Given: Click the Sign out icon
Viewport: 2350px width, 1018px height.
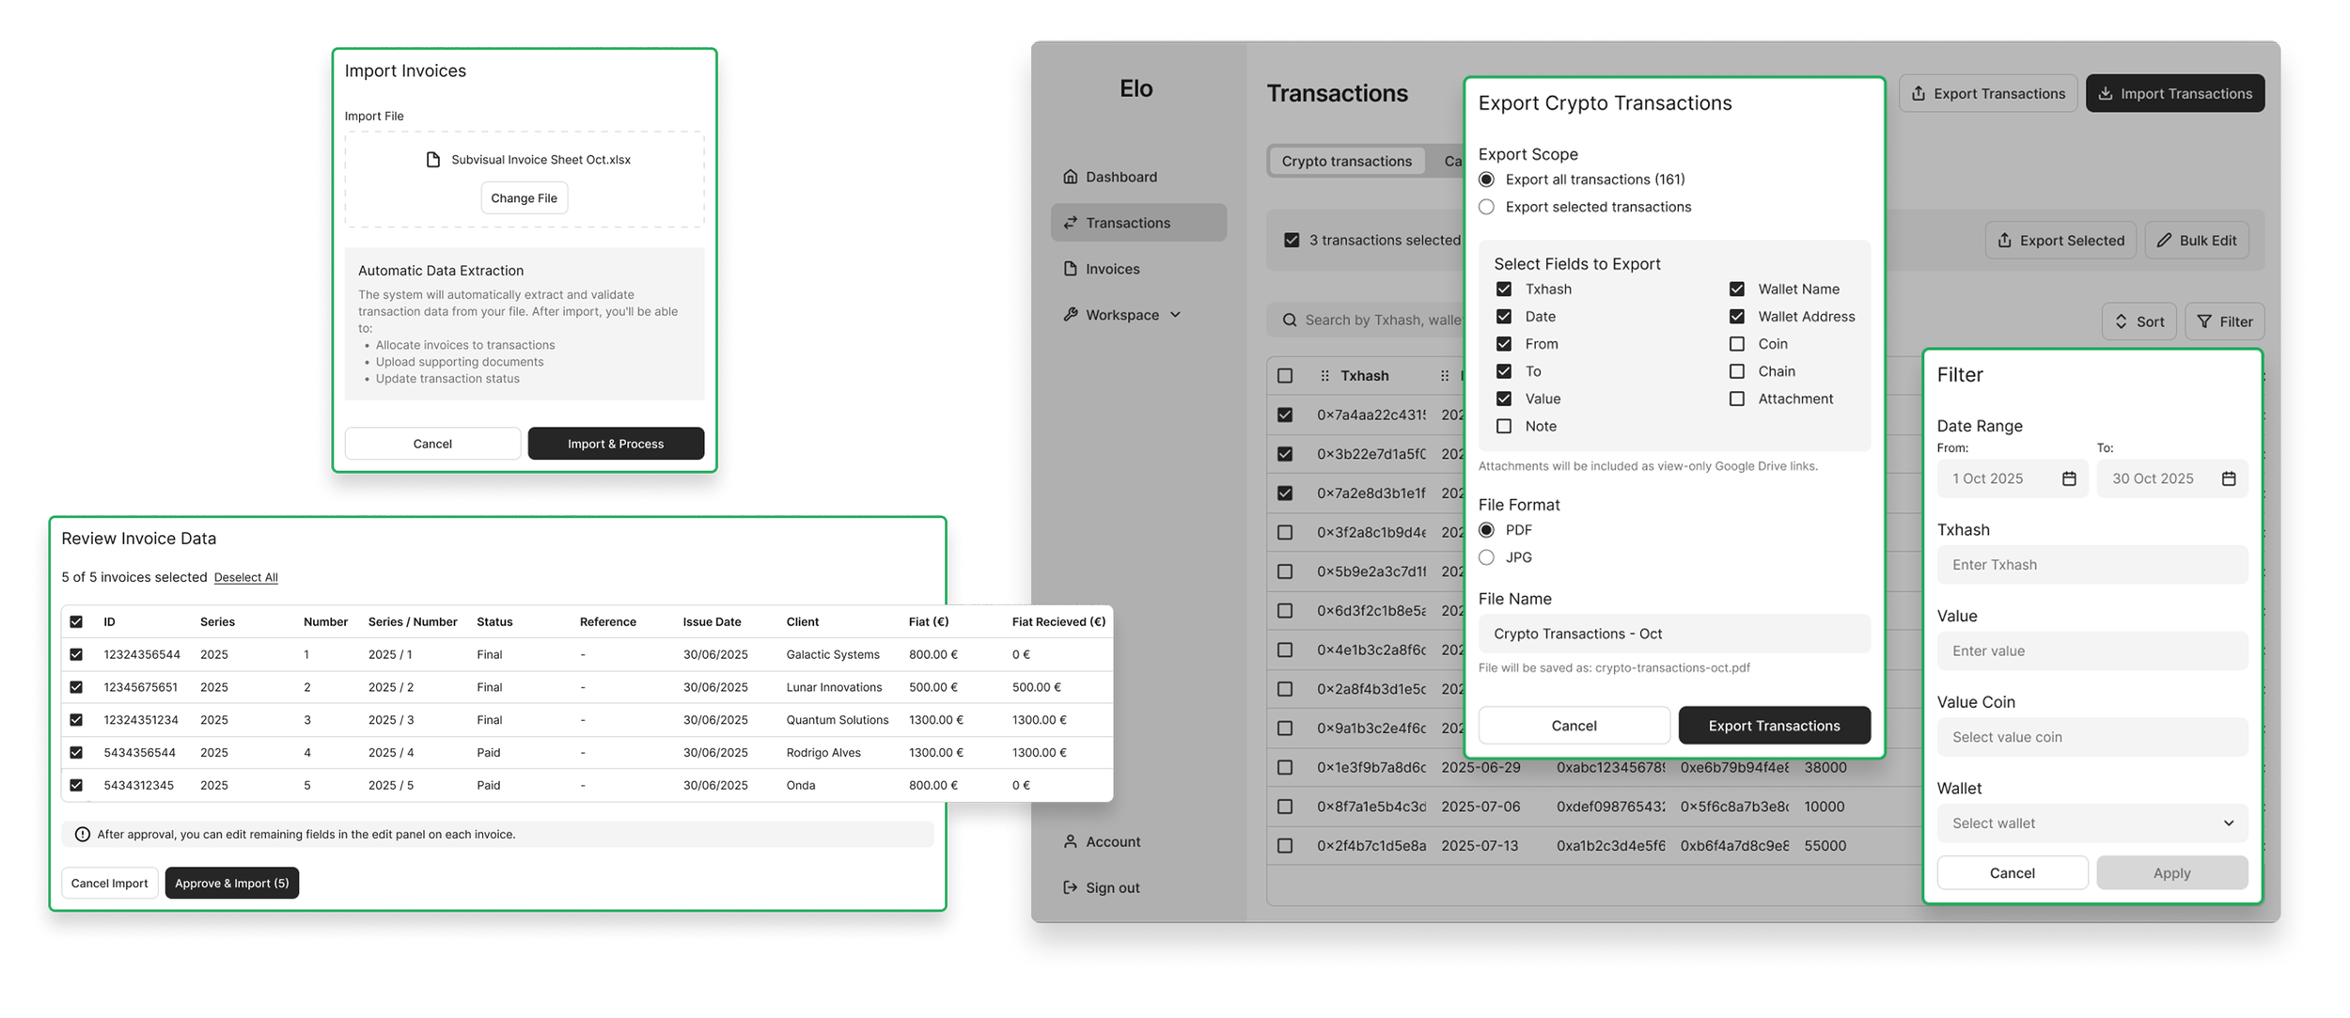Looking at the screenshot, I should 1070,887.
